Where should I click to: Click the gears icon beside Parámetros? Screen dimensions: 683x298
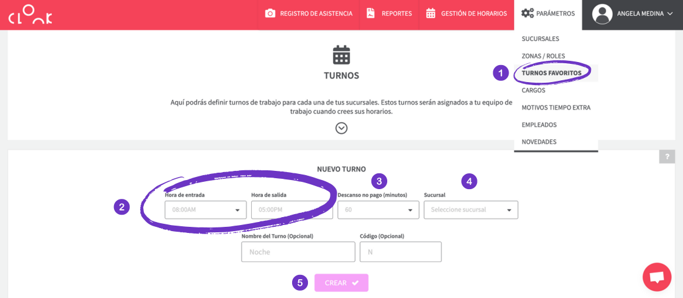click(x=527, y=13)
